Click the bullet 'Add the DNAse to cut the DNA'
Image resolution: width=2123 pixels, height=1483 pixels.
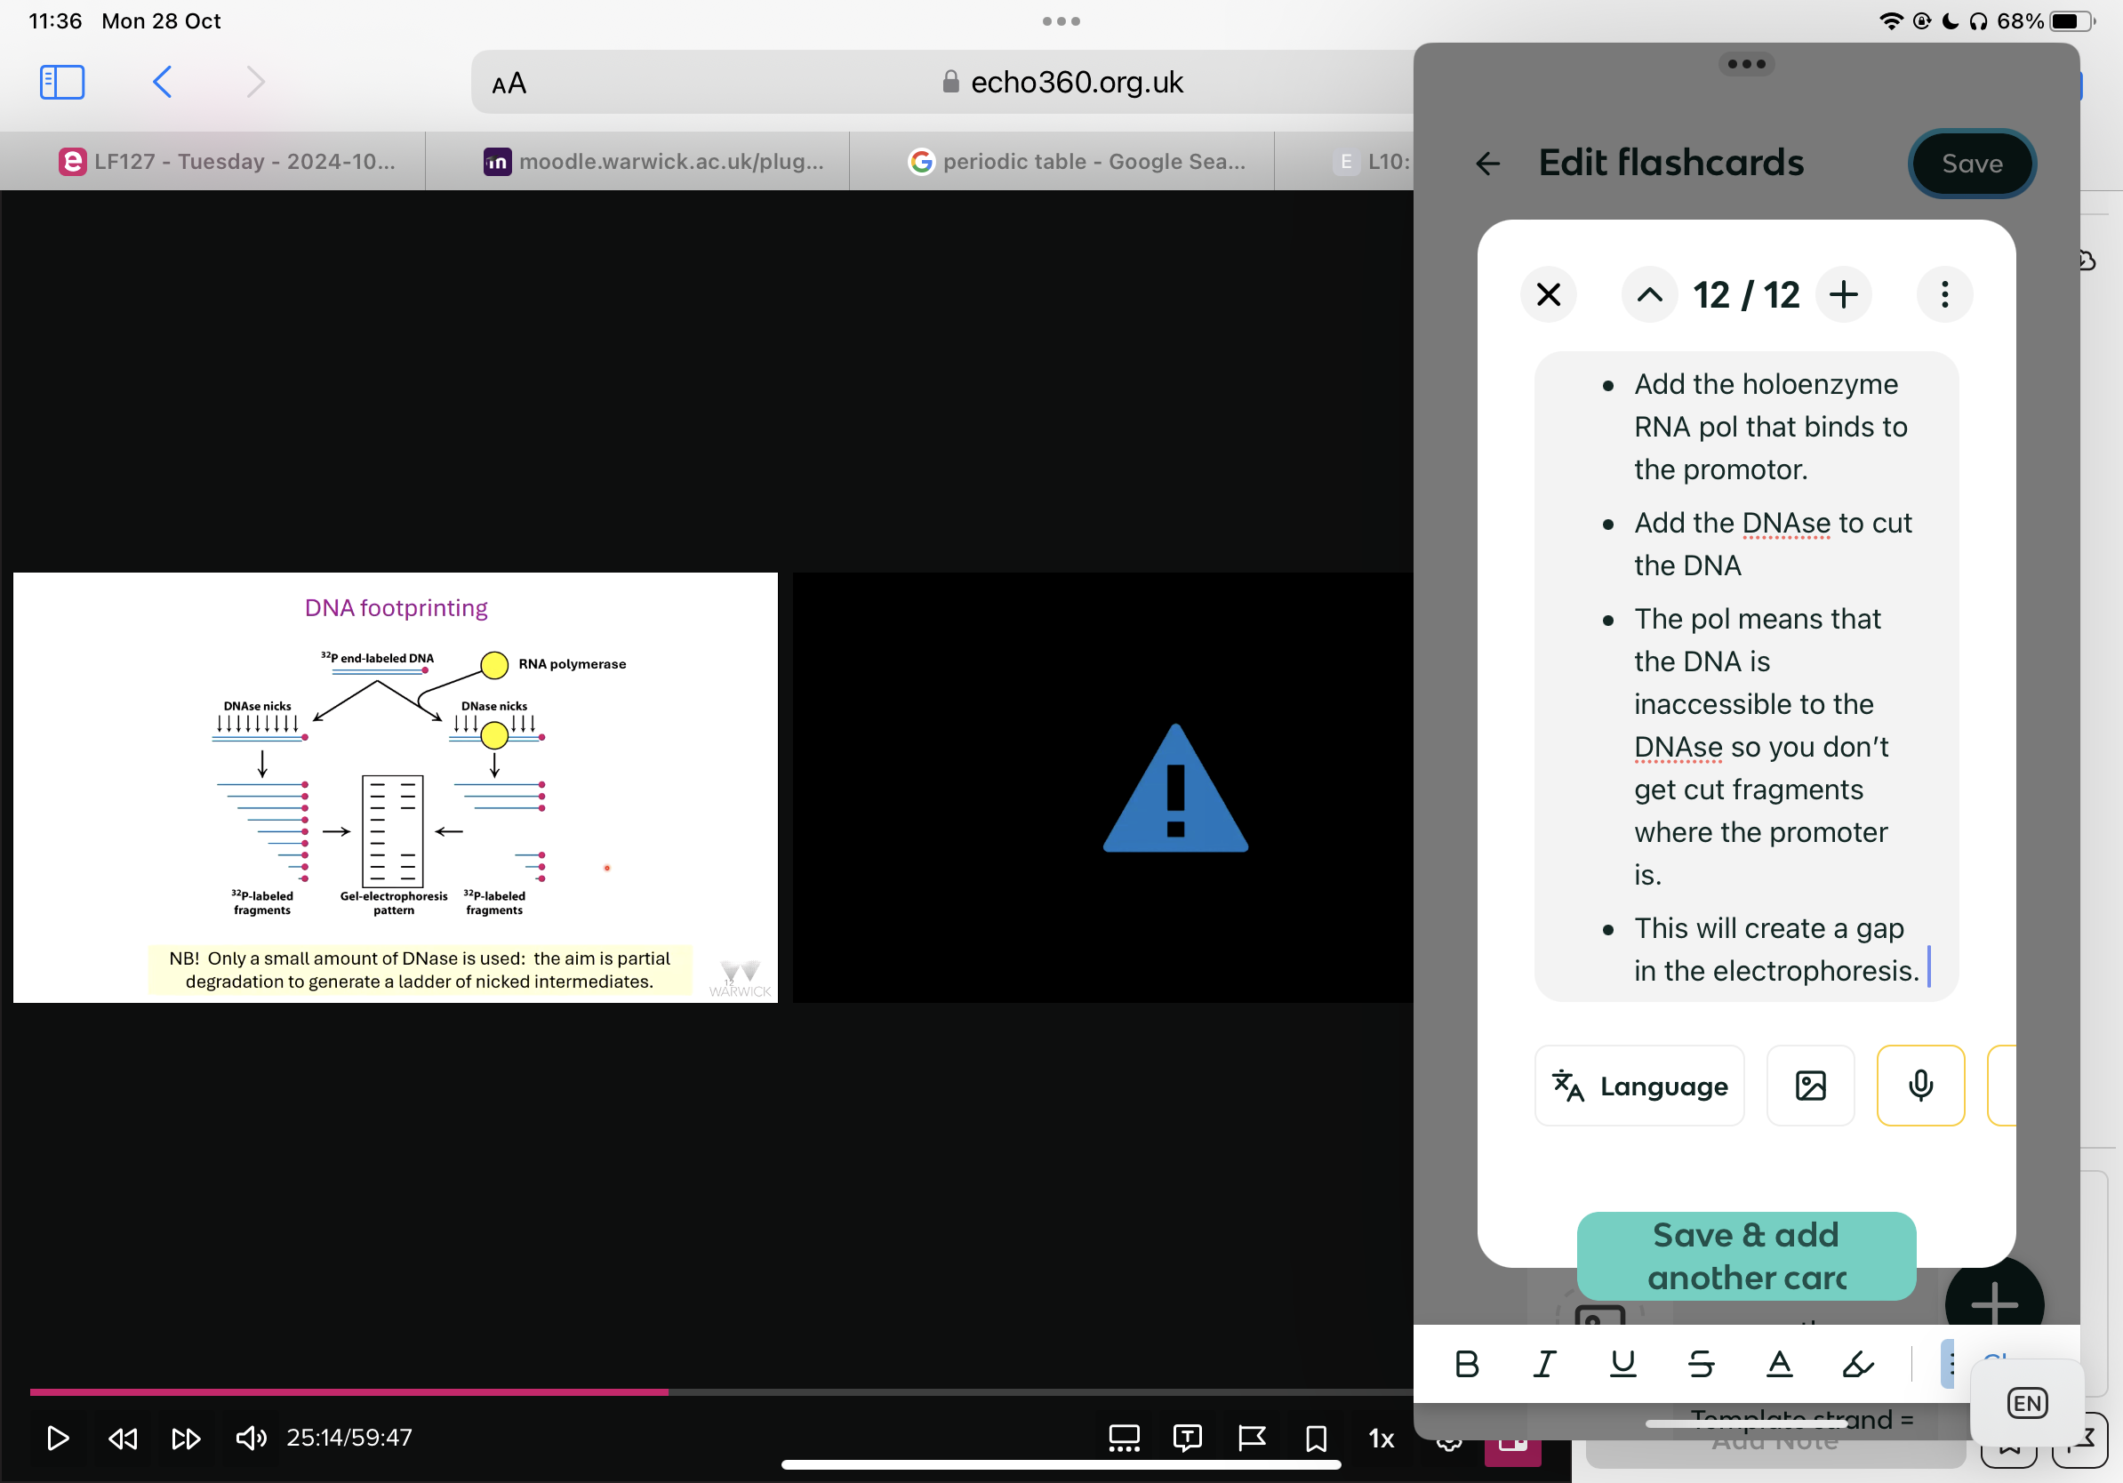1772,543
